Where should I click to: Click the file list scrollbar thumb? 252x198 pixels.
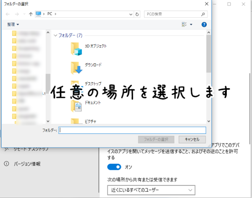point(209,54)
